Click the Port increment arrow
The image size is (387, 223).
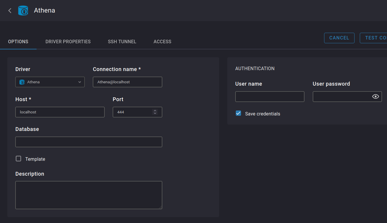[x=155, y=110]
